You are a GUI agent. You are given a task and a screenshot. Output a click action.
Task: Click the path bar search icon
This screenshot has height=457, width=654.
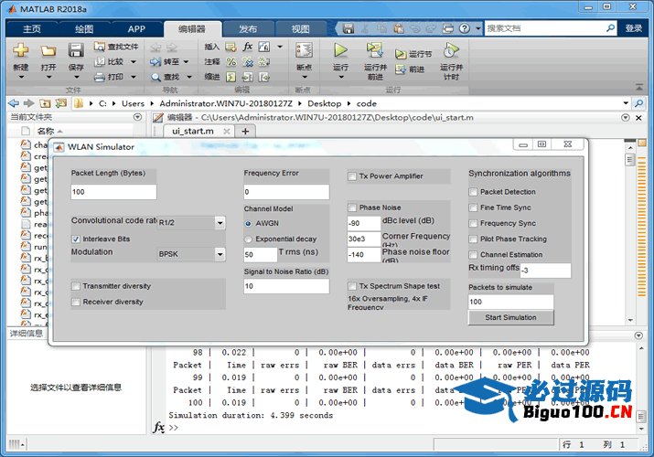[638, 103]
